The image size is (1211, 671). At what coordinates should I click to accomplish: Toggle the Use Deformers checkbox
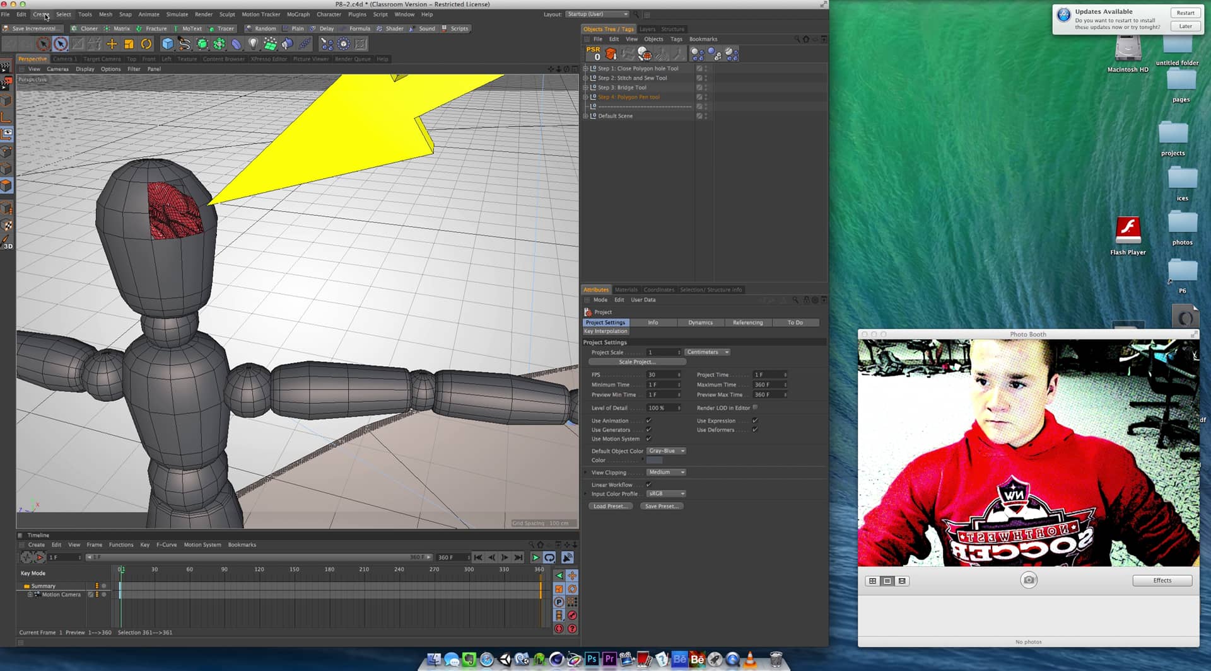[755, 430]
